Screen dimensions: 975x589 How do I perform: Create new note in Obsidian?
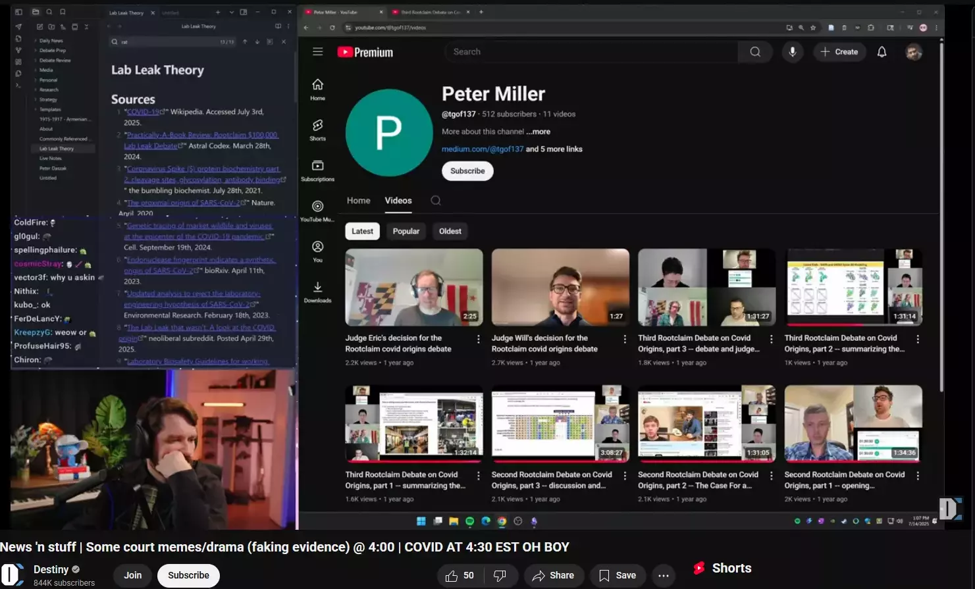click(x=40, y=27)
